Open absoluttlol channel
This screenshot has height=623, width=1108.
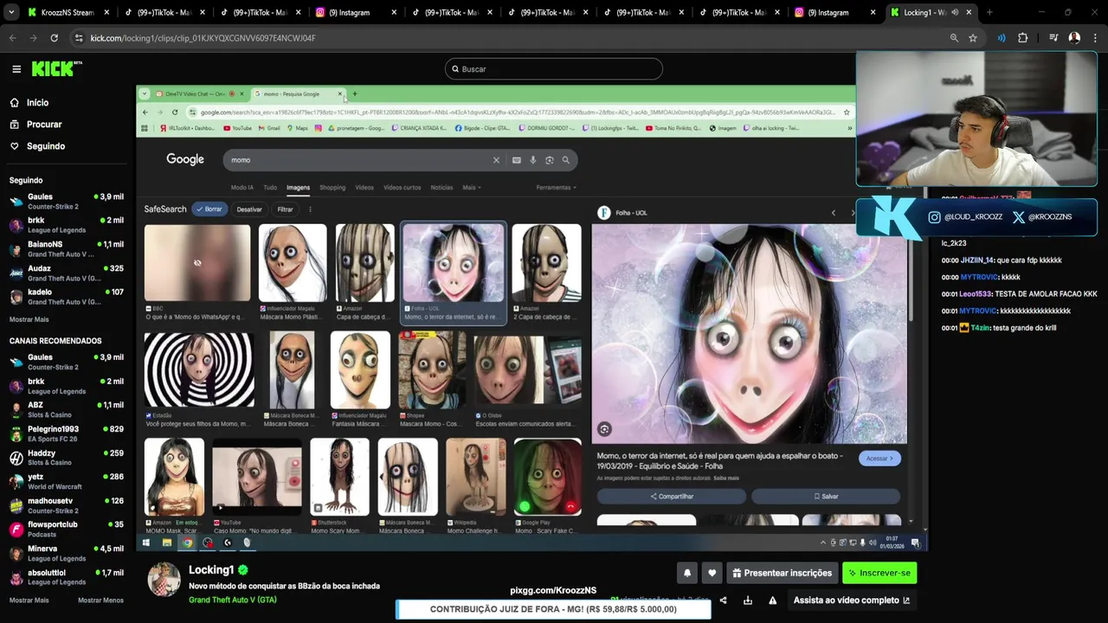tap(67, 577)
